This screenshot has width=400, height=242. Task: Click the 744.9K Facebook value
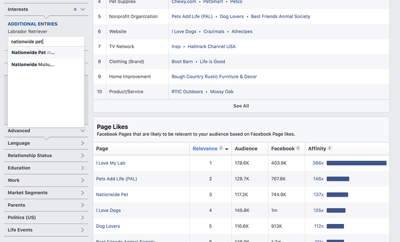coord(279,195)
